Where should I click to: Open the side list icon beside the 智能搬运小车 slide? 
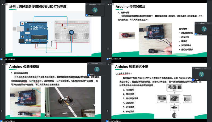coord(107,111)
